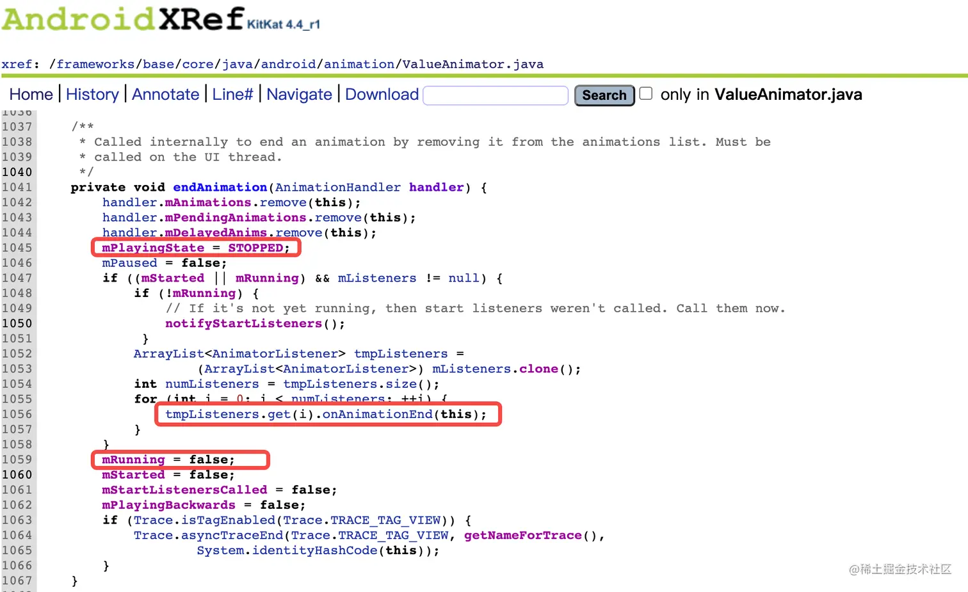Follow TRACE_TAG_VIEW link on line 1064

[x=393, y=536]
